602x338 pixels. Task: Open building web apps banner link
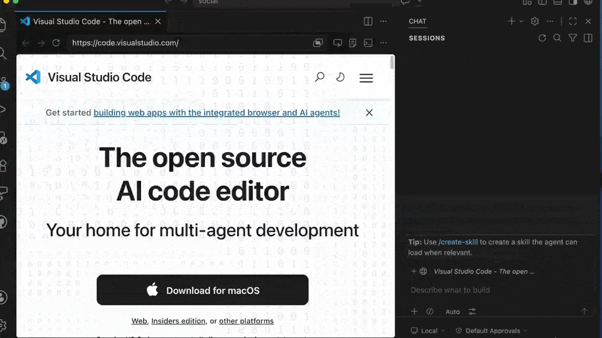click(x=216, y=113)
